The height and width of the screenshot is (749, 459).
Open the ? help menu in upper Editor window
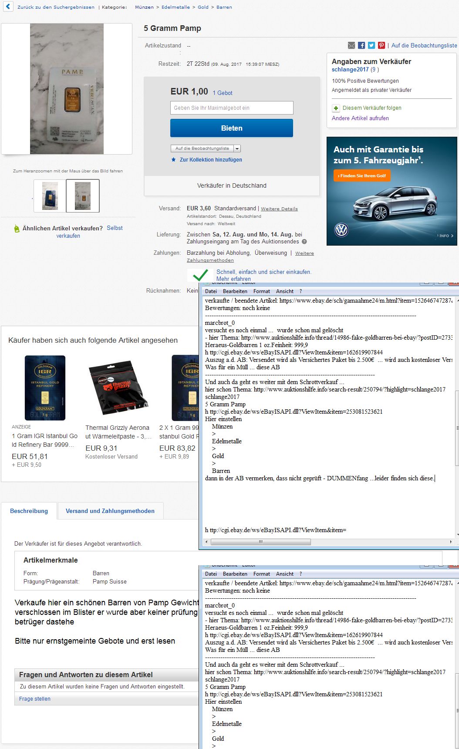pos(300,291)
